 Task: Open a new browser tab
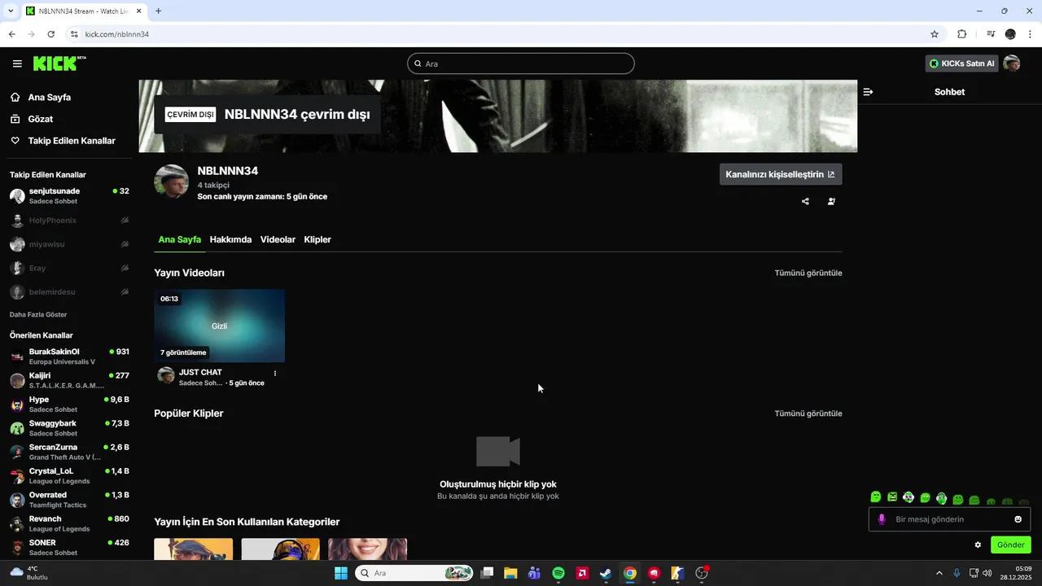coord(158,11)
